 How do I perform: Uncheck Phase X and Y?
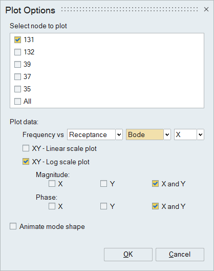pos(155,206)
